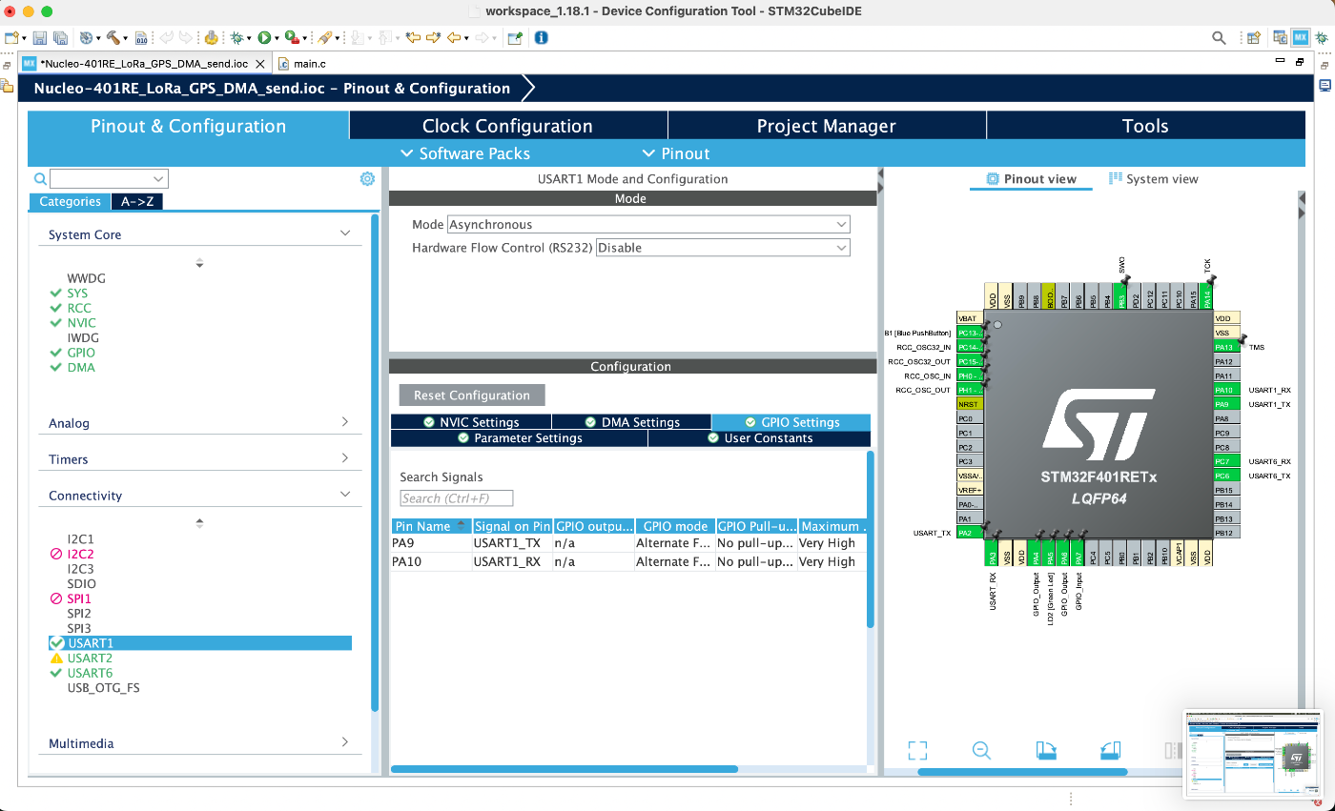
Task: Click the back navigation arrow in toolbar
Action: coord(455,38)
